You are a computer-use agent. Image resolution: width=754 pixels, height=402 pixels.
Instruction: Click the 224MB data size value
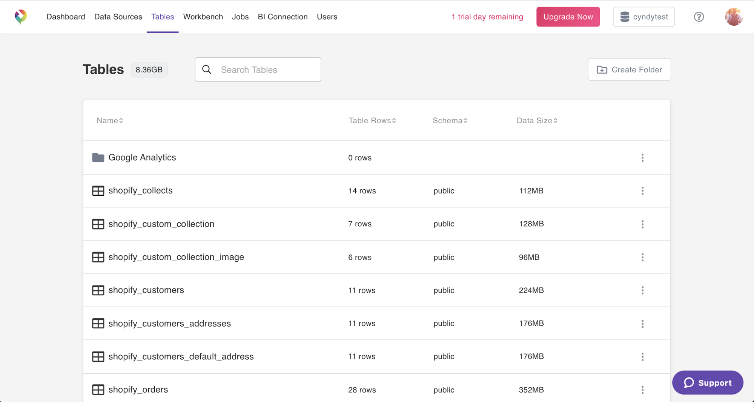click(x=531, y=290)
